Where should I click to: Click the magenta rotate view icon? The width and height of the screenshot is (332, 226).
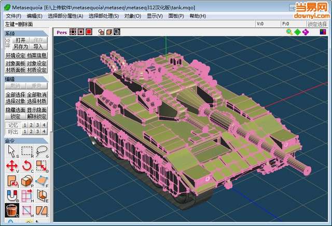click(x=306, y=32)
